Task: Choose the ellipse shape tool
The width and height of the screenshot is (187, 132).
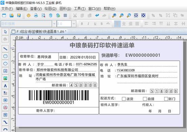Action: click(5, 64)
